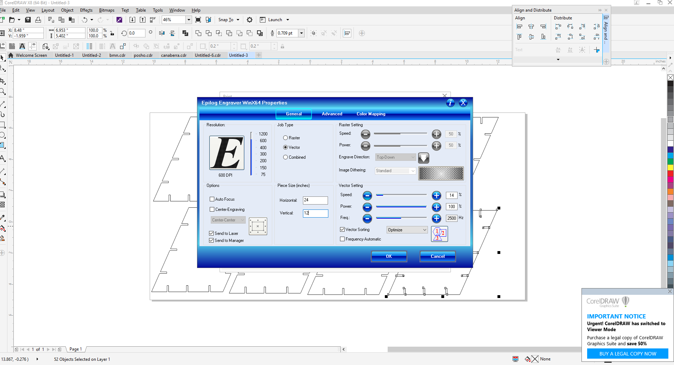This screenshot has height=365, width=674.
Task: Open the Tools menu
Action: 158,10
